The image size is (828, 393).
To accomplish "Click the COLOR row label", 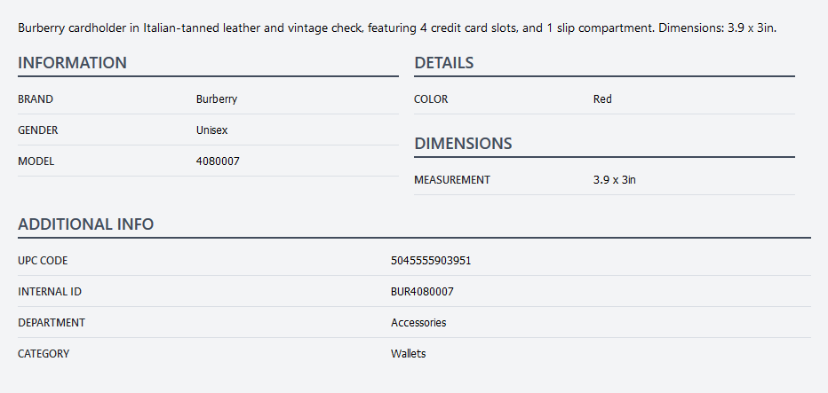I will pos(431,99).
